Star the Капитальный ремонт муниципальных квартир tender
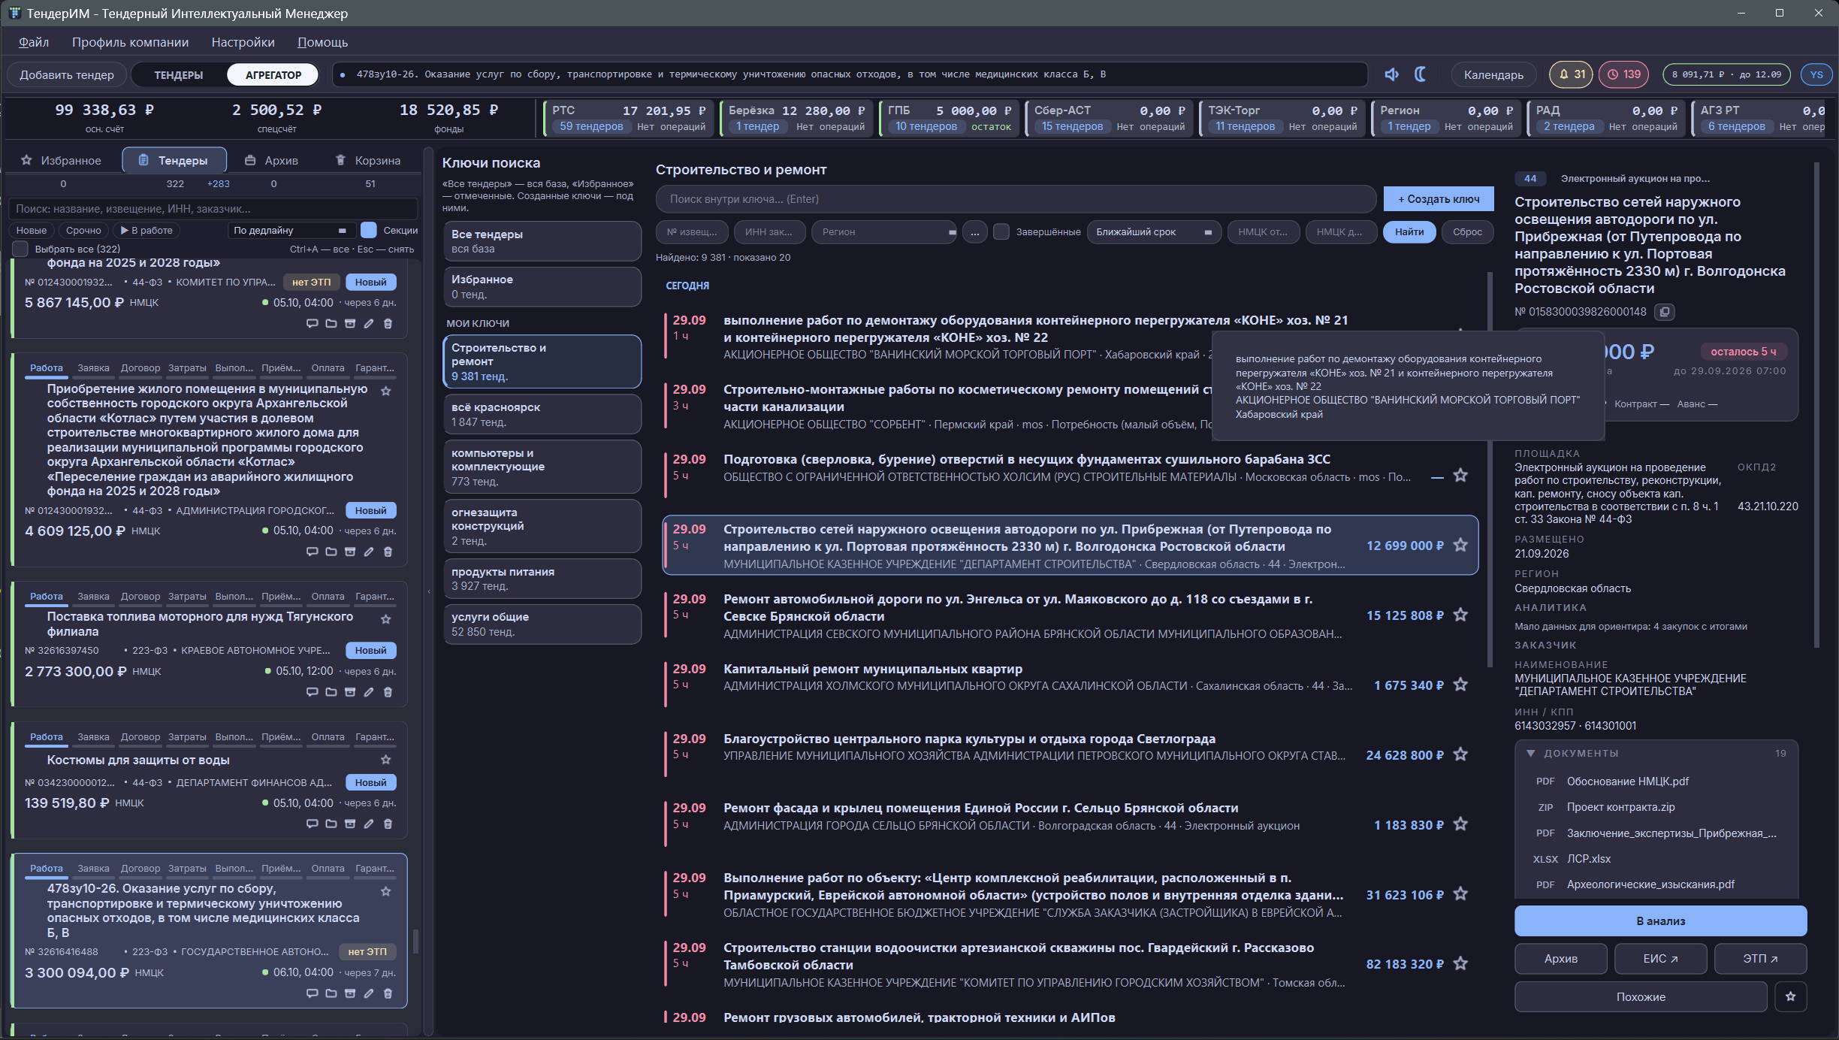The height and width of the screenshot is (1040, 1839). coord(1460,685)
